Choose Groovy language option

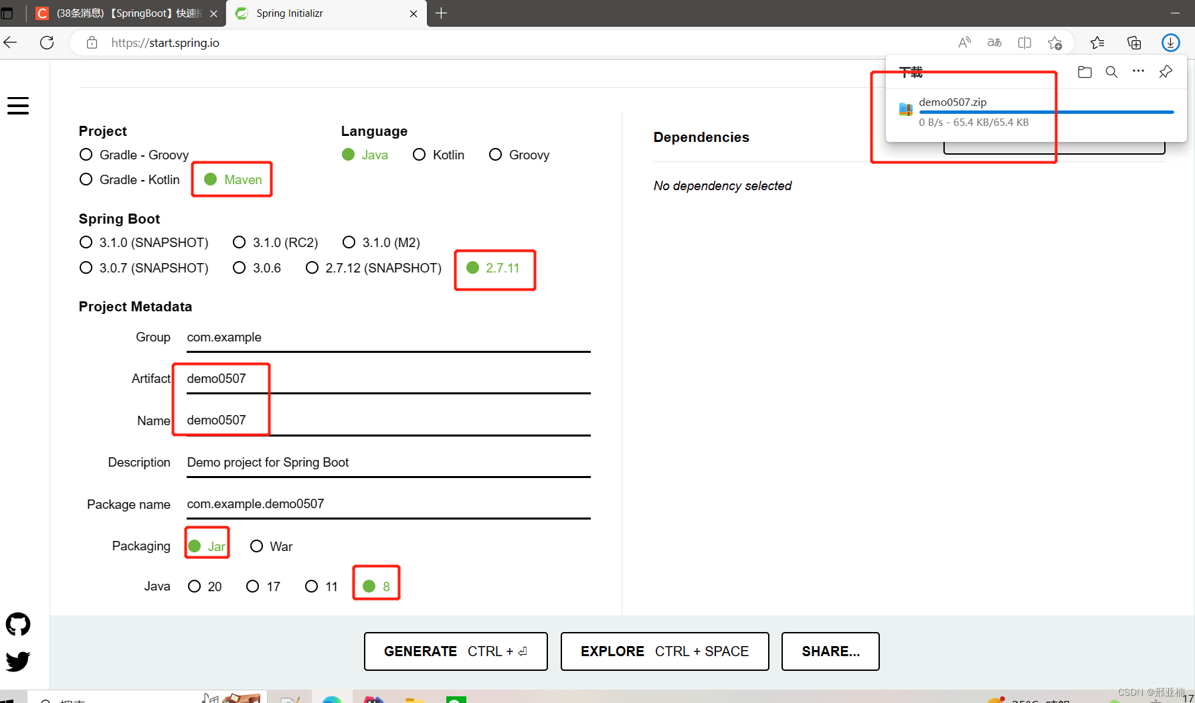pos(519,155)
